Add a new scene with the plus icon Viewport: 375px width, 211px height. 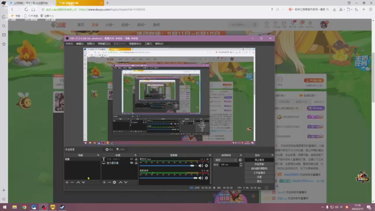click(x=67, y=182)
